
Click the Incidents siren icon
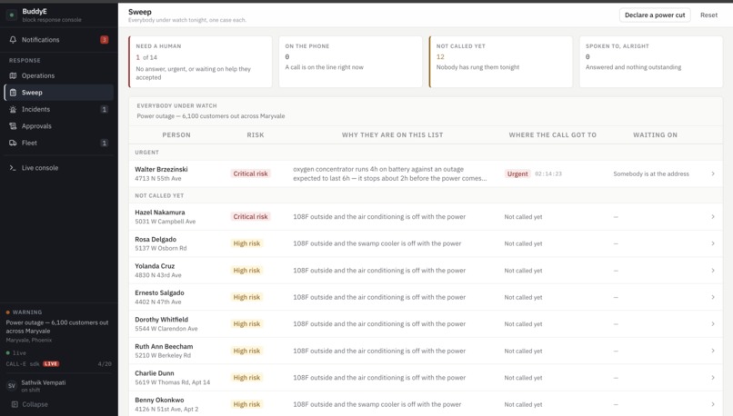point(13,109)
